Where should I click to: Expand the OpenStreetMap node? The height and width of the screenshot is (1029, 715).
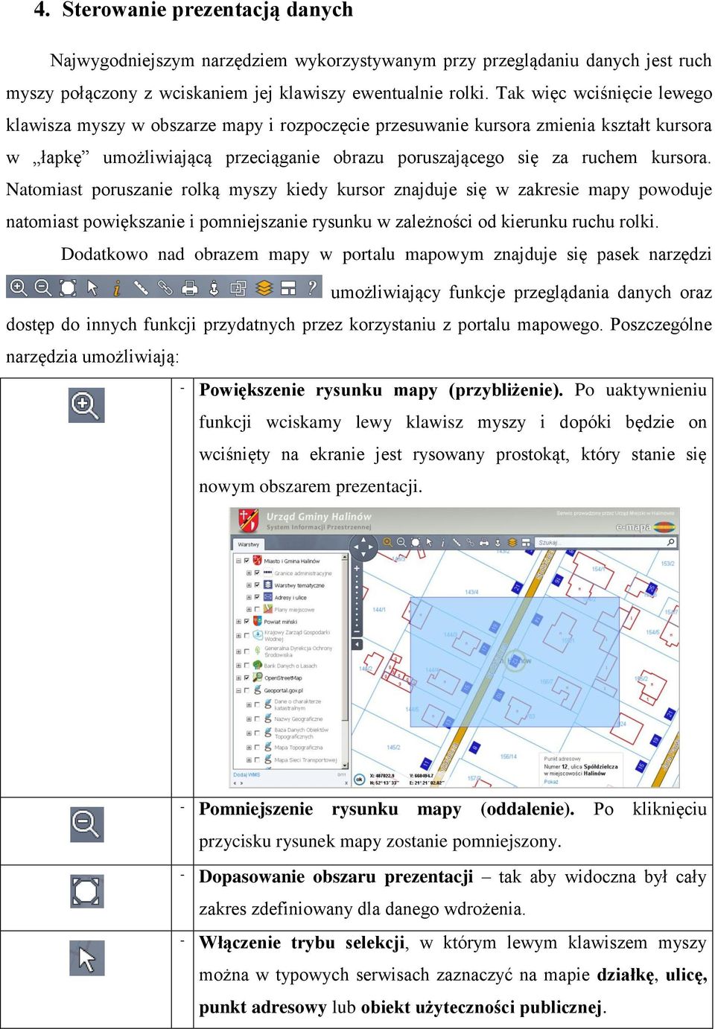coord(238,678)
